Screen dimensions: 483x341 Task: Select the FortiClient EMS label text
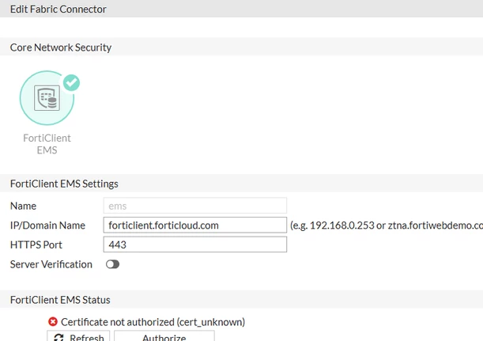[x=47, y=144]
